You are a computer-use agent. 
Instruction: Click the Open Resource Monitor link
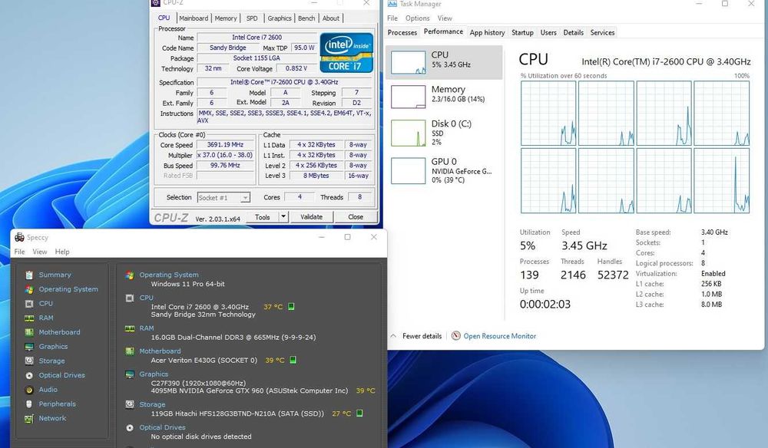[x=500, y=336]
